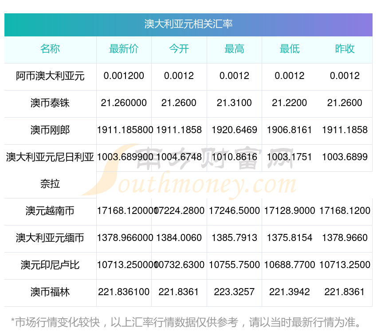Click the value 1004.6748
This screenshot has height=336, width=377.
[179, 157]
